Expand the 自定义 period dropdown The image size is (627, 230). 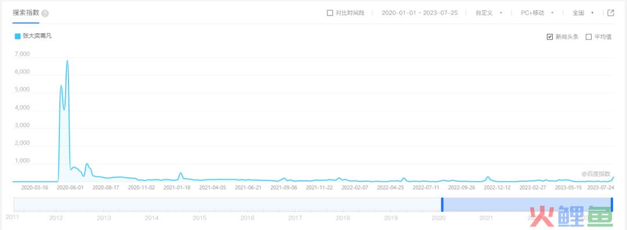pyautogui.click(x=489, y=13)
